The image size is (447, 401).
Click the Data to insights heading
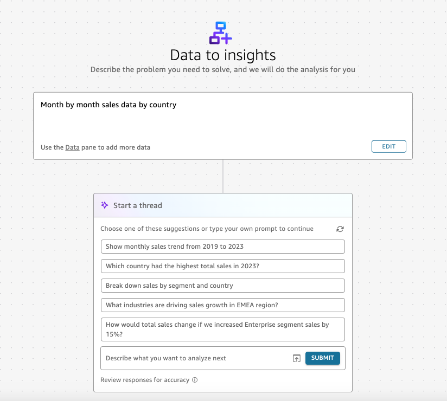click(223, 55)
